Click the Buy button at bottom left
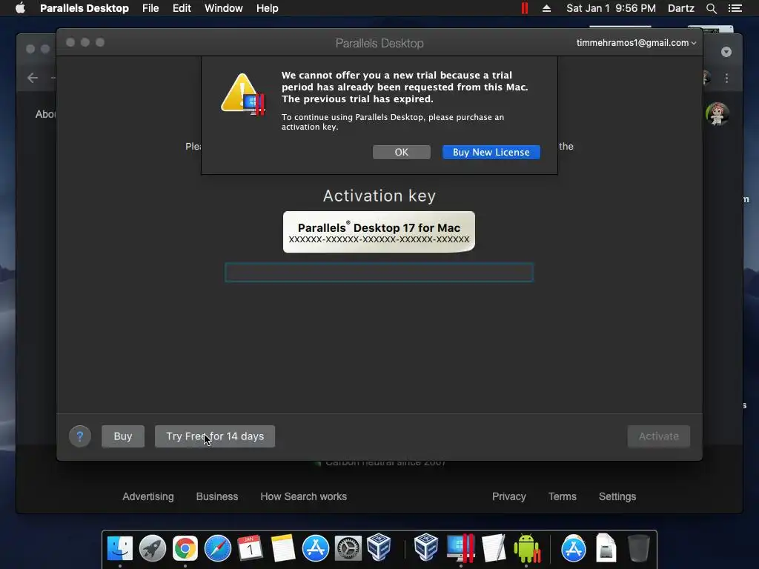The height and width of the screenshot is (569, 759). pyautogui.click(x=123, y=436)
